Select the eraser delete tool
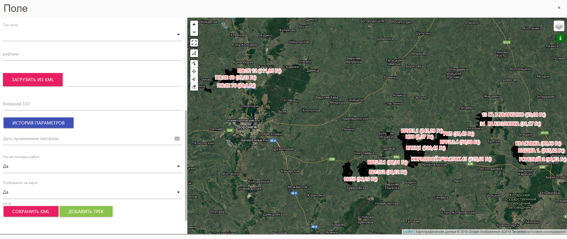This screenshot has width=567, height=239. coord(194,87)
